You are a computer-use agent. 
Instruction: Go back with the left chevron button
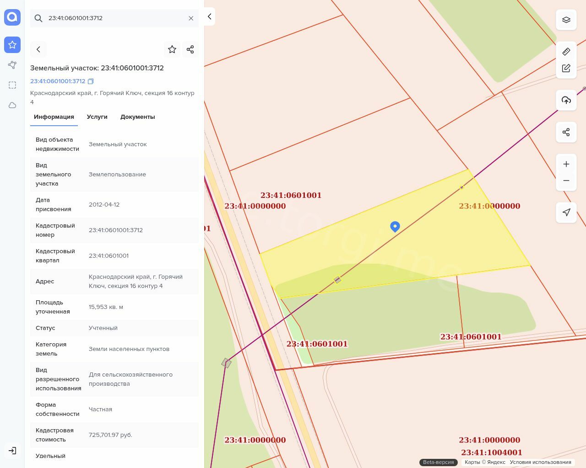(38, 49)
